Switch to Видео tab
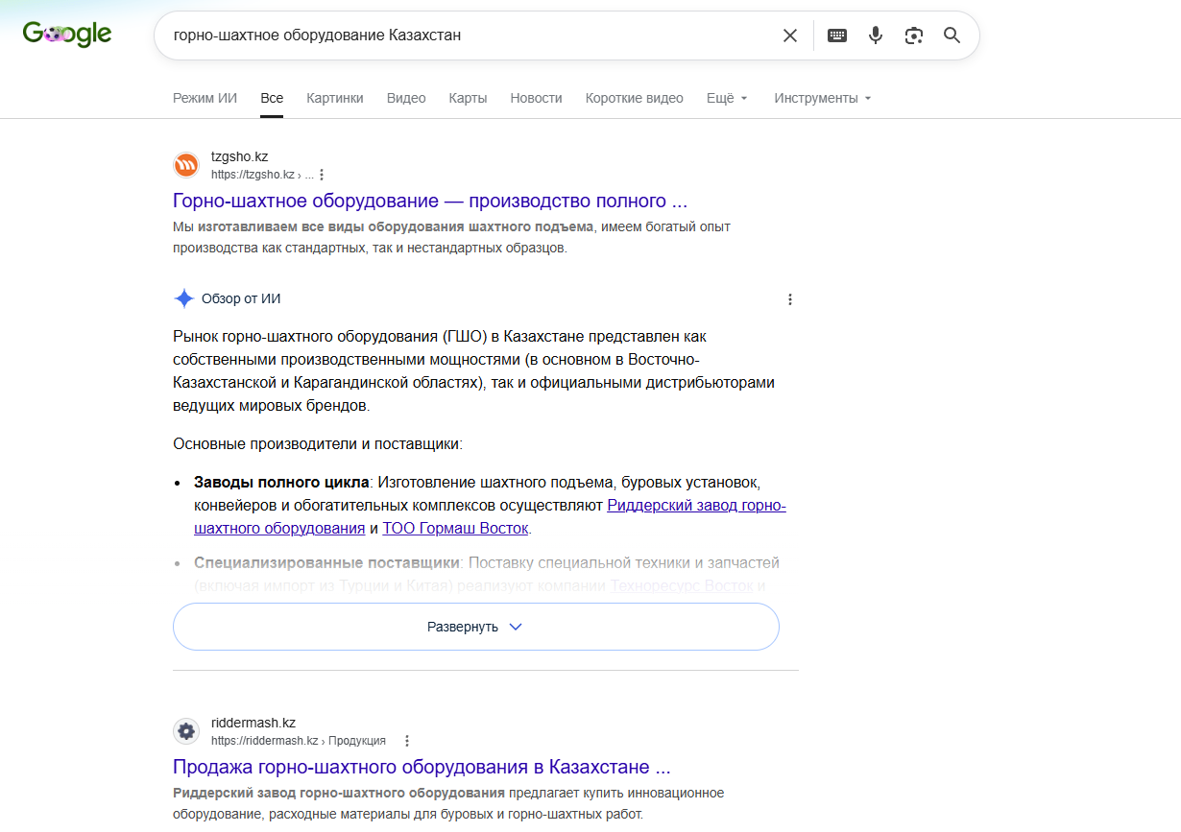The width and height of the screenshot is (1181, 832). (406, 98)
